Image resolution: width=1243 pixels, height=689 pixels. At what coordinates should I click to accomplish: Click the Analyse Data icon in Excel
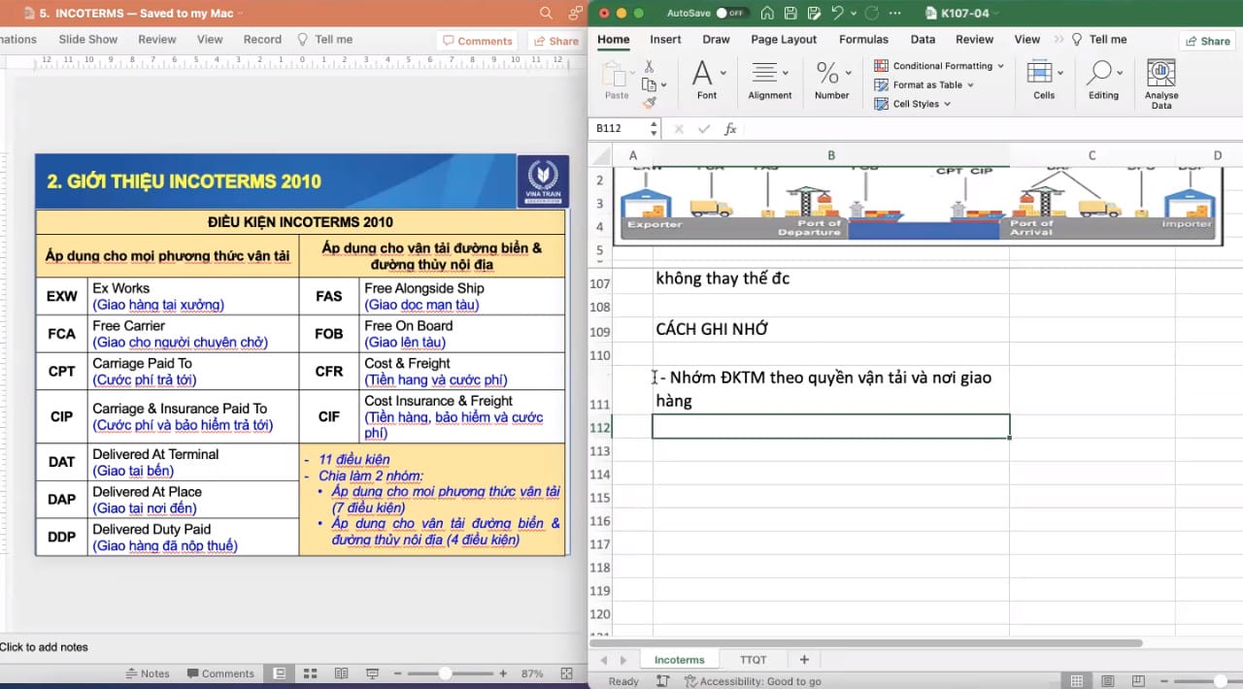(1161, 76)
